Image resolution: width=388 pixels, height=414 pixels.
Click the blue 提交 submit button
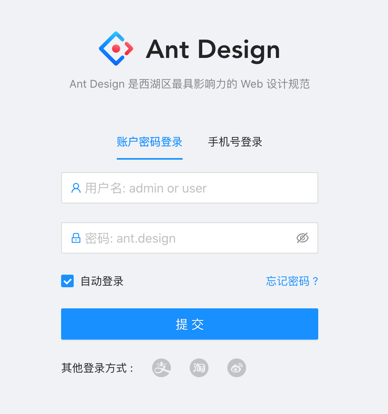(x=190, y=324)
